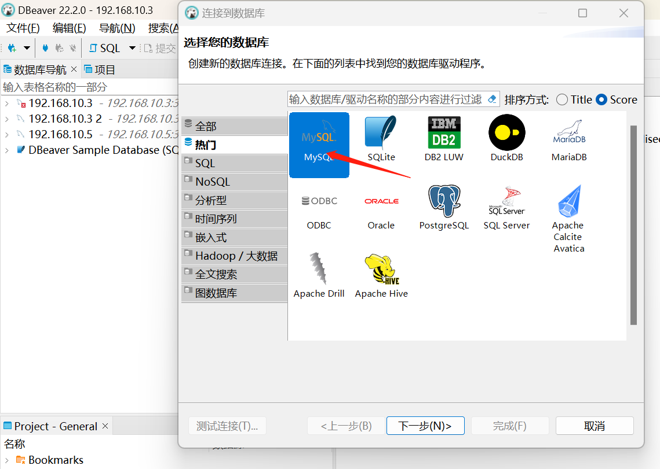Click the new connection plug icon in toolbar

pyautogui.click(x=12, y=49)
